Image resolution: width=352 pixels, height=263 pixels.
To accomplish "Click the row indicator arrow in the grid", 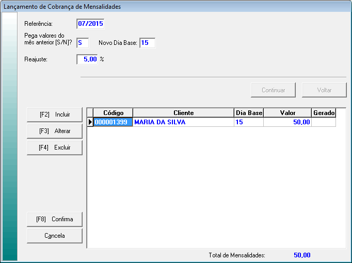I will tap(90, 122).
